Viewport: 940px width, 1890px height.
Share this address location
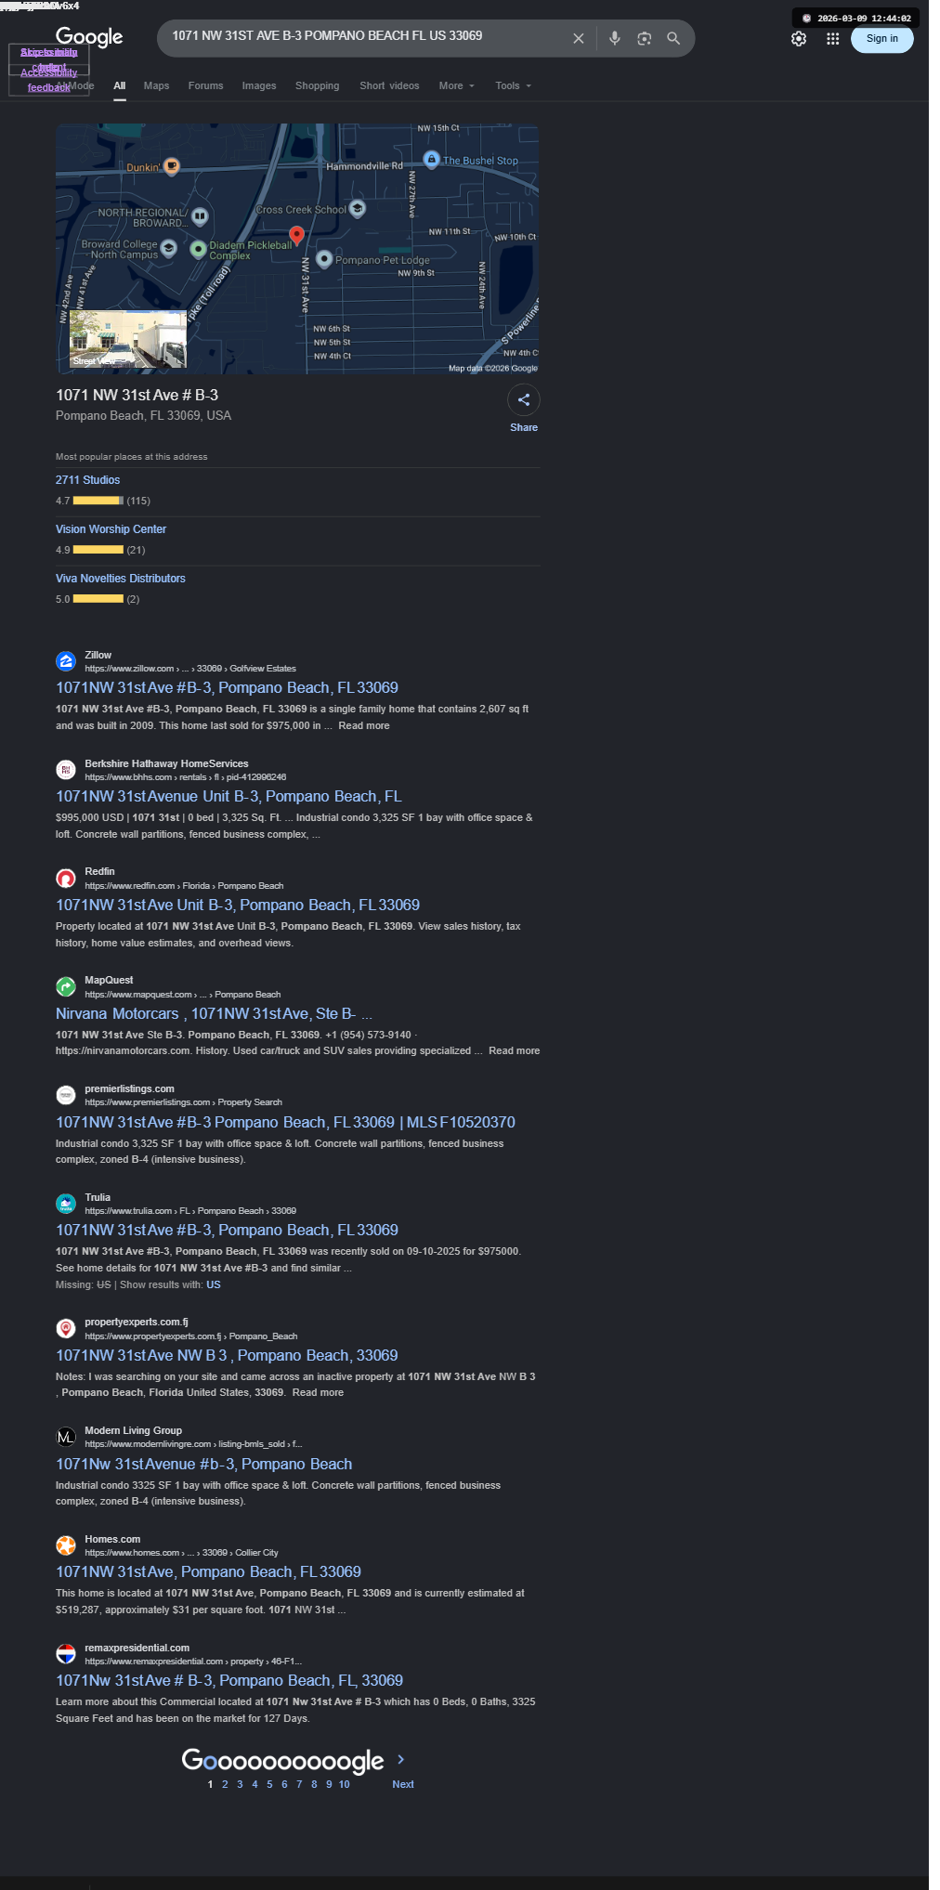(524, 400)
